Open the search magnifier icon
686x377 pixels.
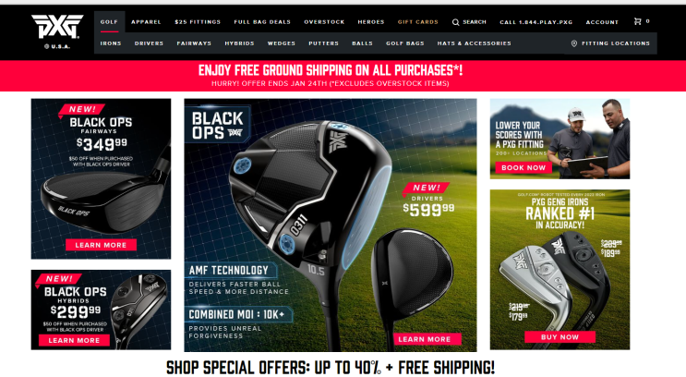(x=455, y=22)
